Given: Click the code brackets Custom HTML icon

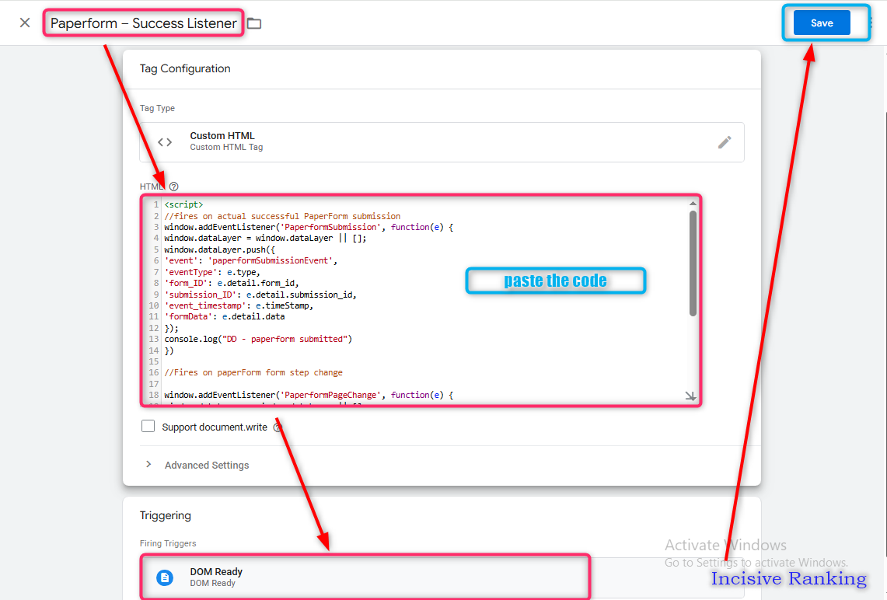Looking at the screenshot, I should point(165,142).
